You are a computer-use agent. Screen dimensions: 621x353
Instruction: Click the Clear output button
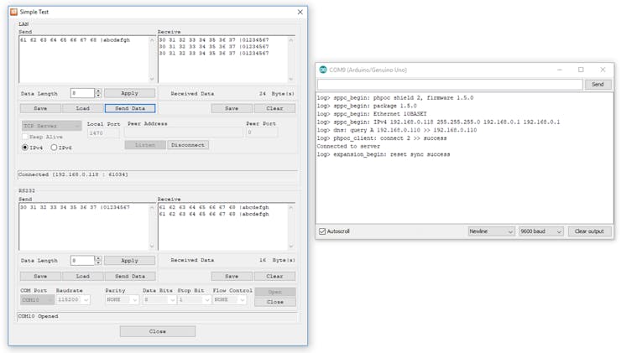[x=589, y=231]
